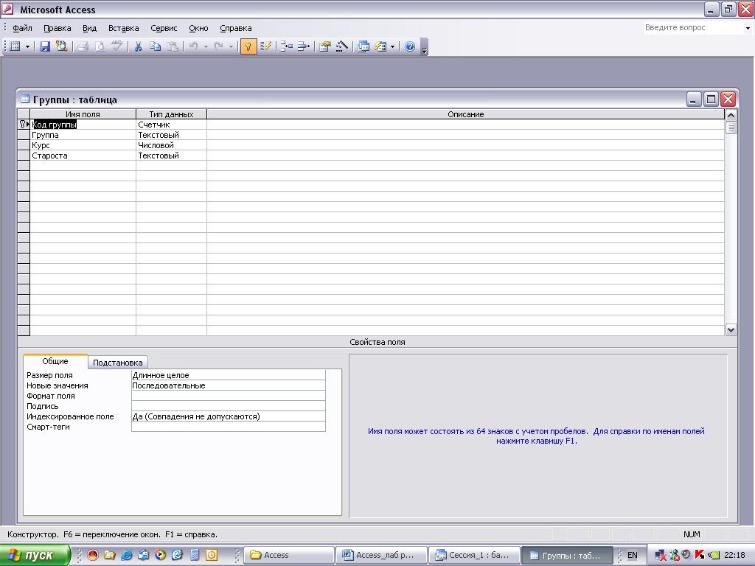
Task: Click the Описание column header
Action: click(466, 114)
